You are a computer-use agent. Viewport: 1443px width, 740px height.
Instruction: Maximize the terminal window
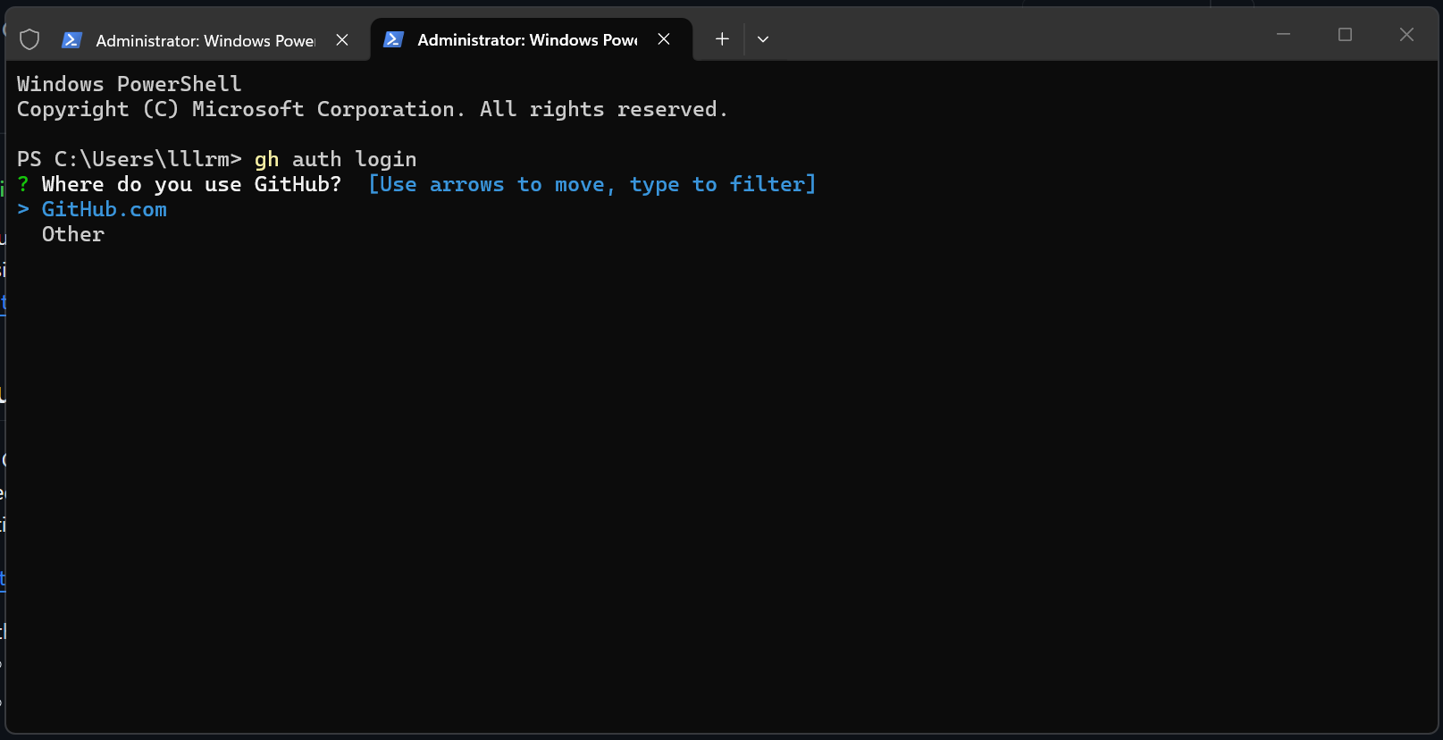[x=1345, y=35]
